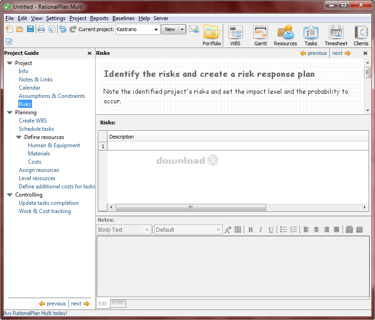
Task: Center-align the Notes text
Action: pos(316,229)
